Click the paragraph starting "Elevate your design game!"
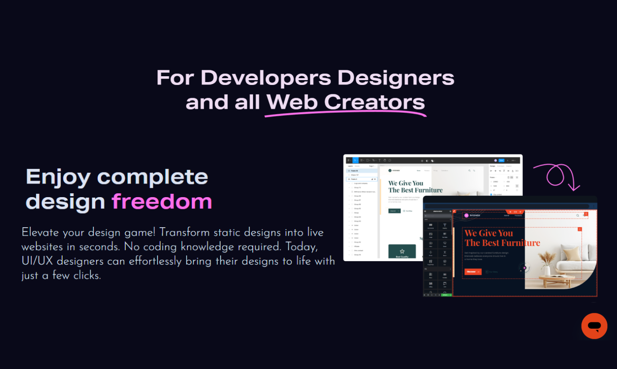The image size is (617, 369). [x=178, y=254]
